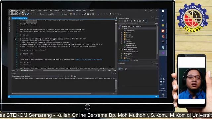Select App.xaml in Solution Explorer
The width and height of the screenshot is (212, 119).
[x=129, y=41]
